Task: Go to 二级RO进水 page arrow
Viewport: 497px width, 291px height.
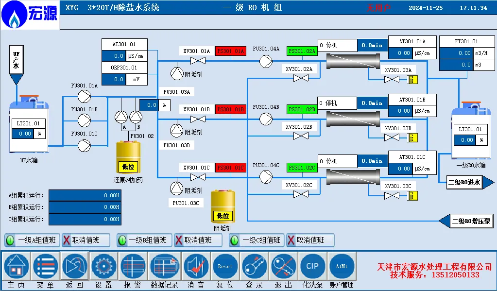Action: tap(469, 182)
